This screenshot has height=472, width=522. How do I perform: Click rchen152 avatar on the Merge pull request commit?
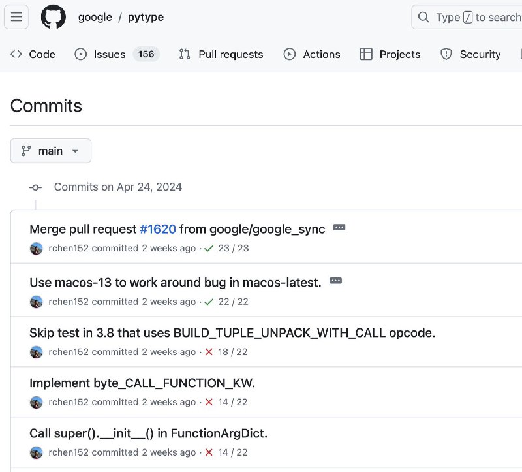[37, 248]
